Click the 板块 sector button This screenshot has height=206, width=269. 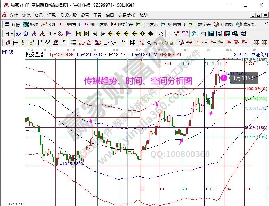tap(31, 24)
